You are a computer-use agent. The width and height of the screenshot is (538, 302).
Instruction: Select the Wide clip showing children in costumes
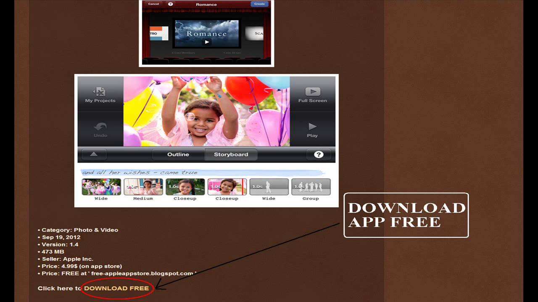(101, 187)
